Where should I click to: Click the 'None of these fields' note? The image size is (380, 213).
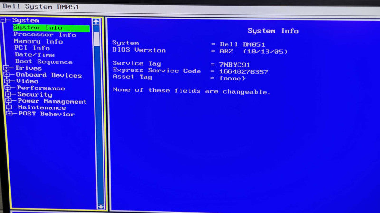pos(191,91)
